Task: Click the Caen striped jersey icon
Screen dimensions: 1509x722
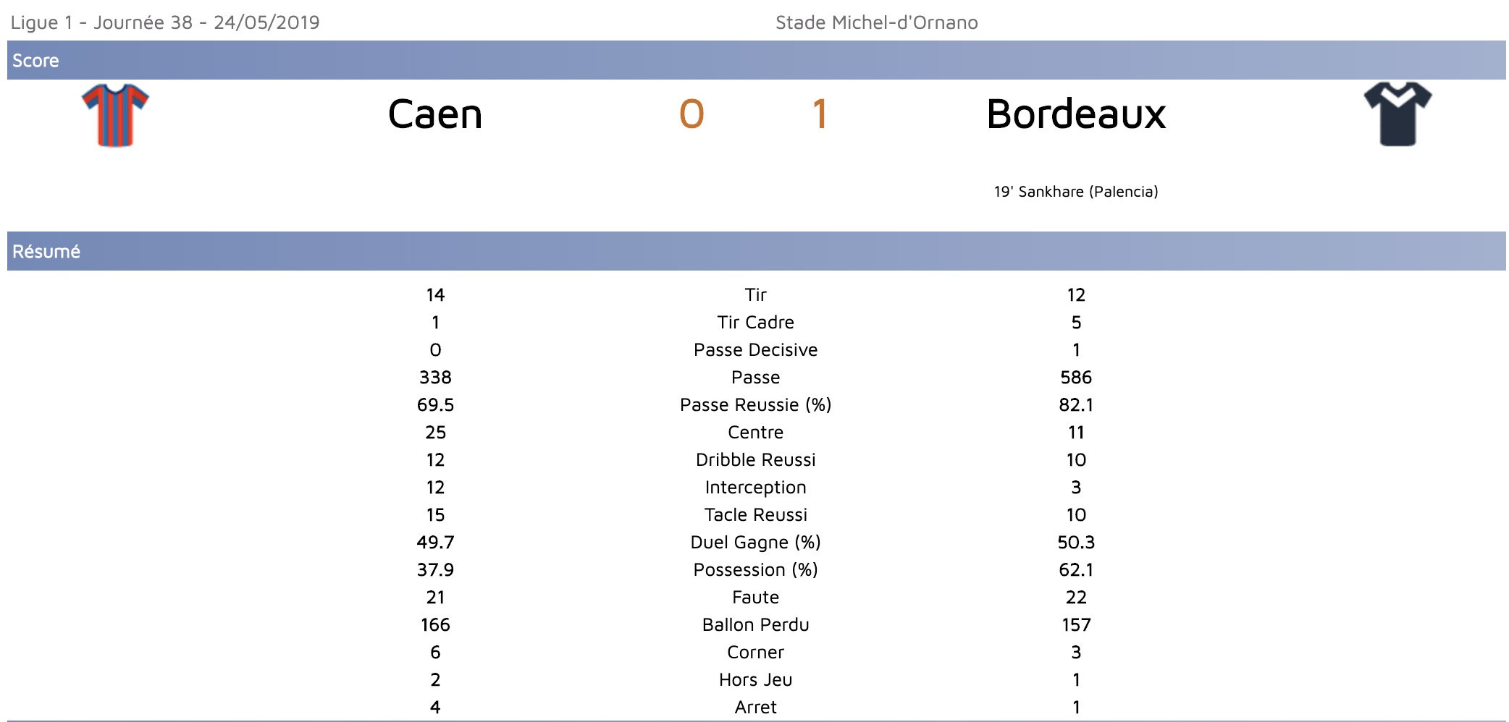Action: (115, 115)
